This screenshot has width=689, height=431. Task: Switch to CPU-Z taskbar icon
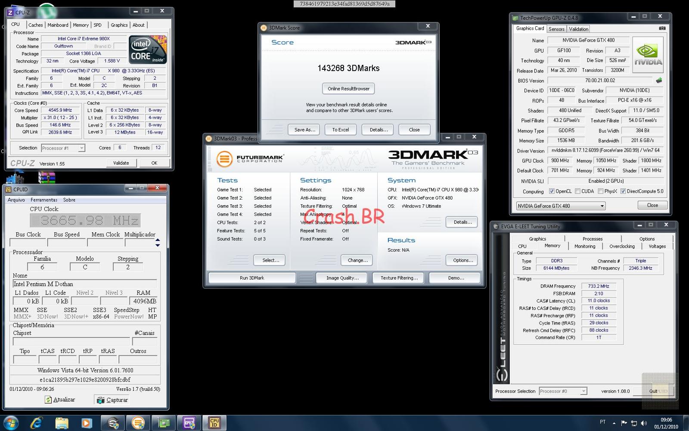pyautogui.click(x=189, y=423)
